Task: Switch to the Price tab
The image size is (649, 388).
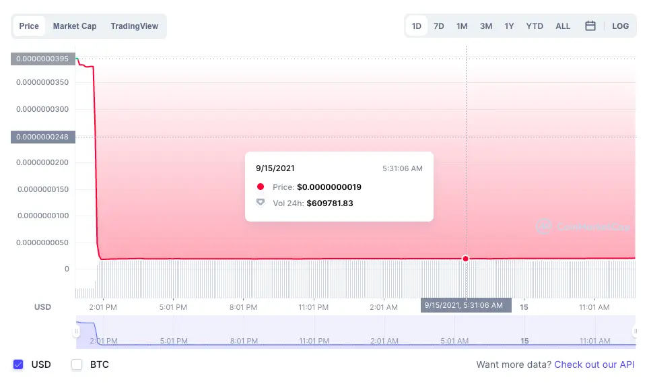Action: pos(29,26)
